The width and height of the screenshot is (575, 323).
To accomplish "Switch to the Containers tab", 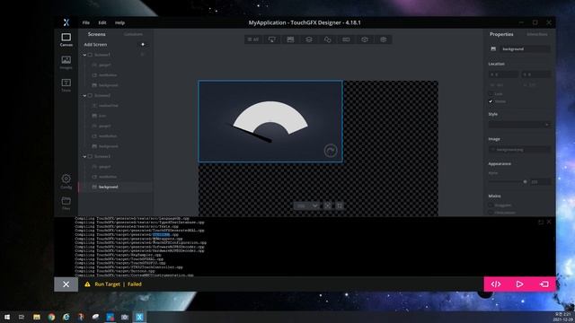I will click(x=133, y=34).
